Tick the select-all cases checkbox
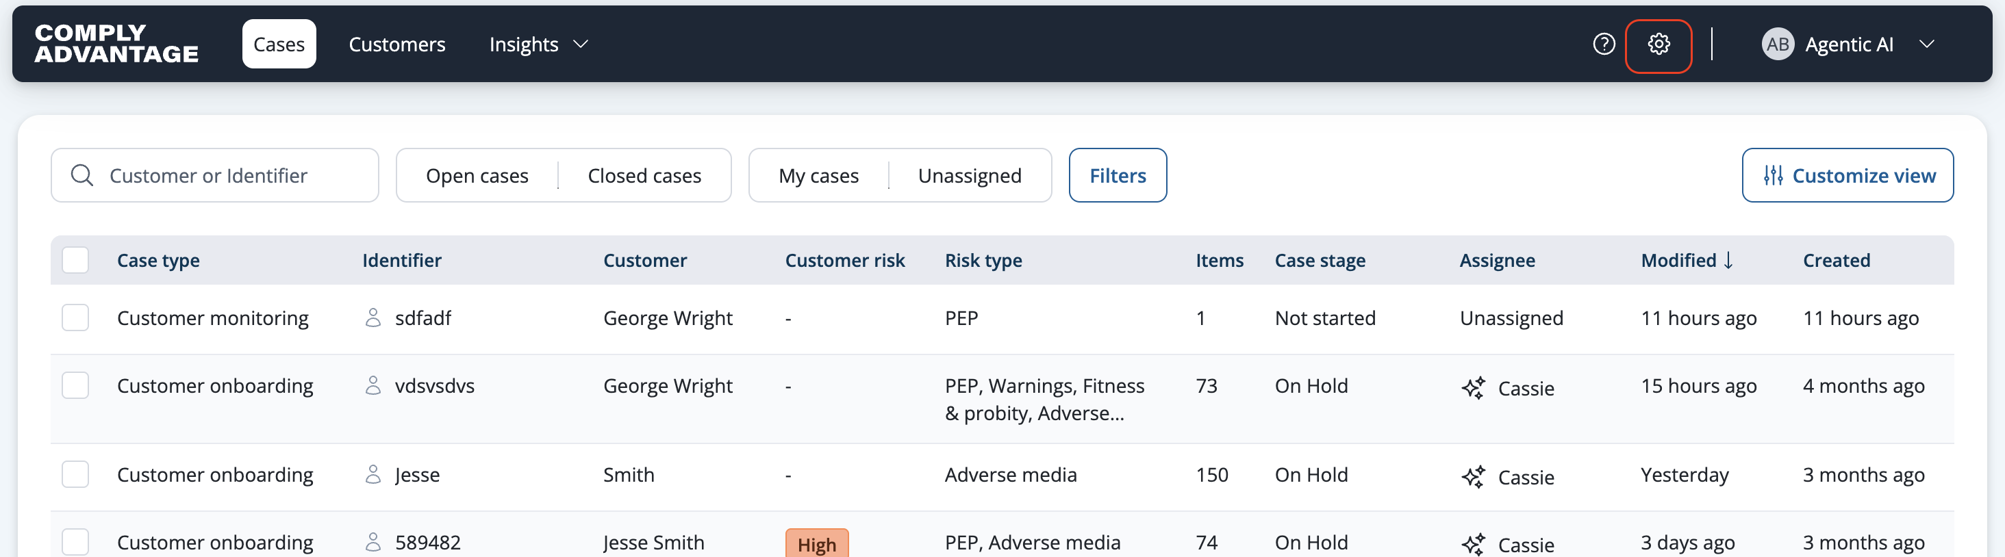Screen dimensions: 2005x557 (x=75, y=260)
